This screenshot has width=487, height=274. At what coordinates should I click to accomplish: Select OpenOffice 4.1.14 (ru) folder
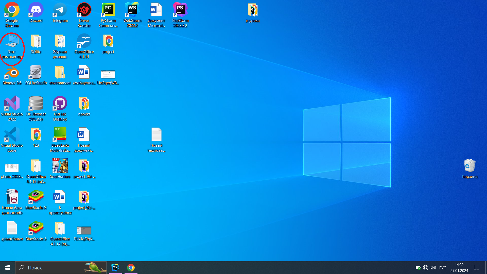(60, 233)
